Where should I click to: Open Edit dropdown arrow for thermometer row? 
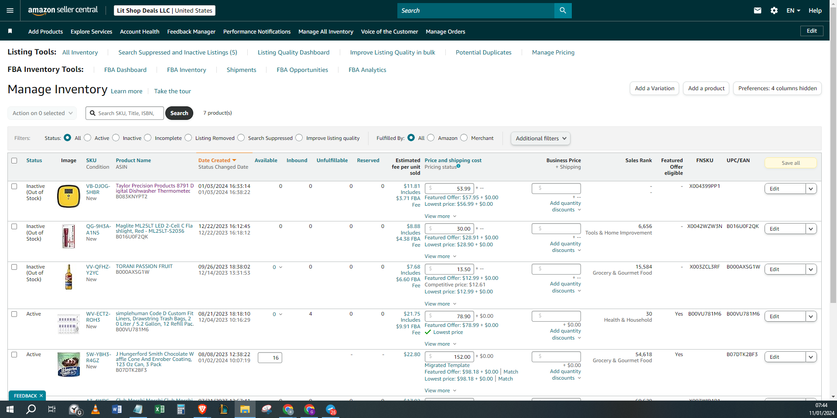[x=811, y=189]
